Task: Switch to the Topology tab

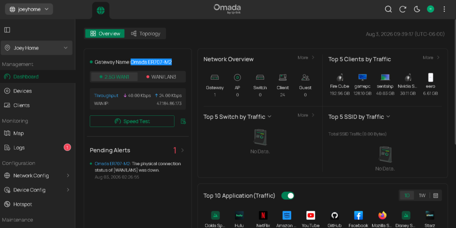Action: click(146, 33)
